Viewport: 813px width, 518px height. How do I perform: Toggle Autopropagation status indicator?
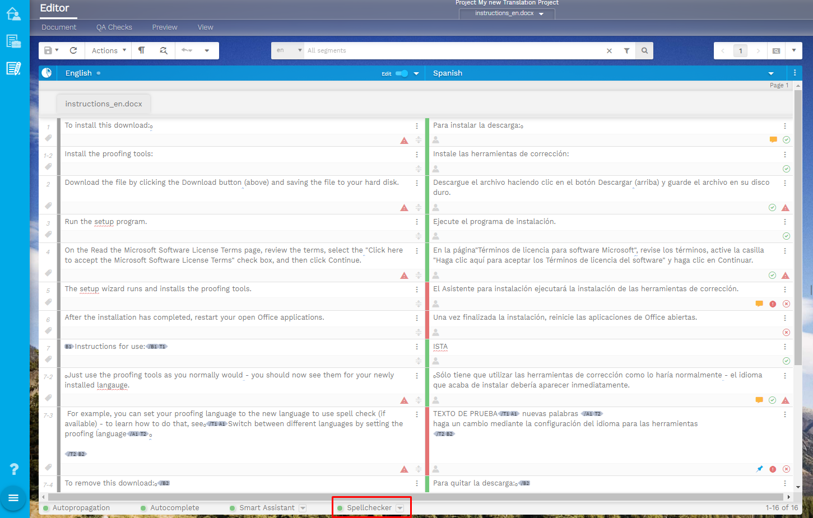pos(47,508)
